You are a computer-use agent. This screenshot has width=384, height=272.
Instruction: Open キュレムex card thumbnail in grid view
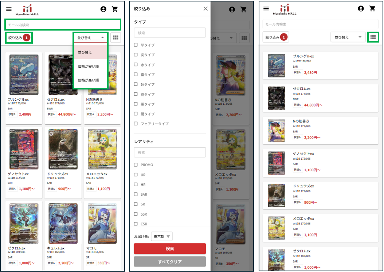pos(63,223)
